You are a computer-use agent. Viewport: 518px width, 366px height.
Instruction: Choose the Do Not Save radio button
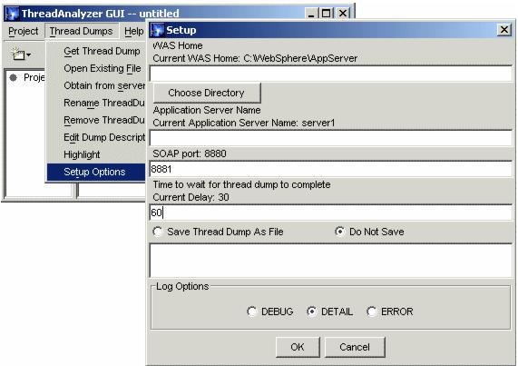tap(339, 232)
